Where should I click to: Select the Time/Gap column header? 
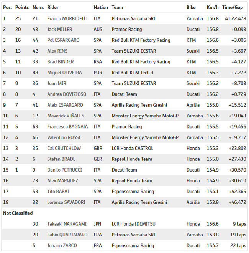point(233,7)
